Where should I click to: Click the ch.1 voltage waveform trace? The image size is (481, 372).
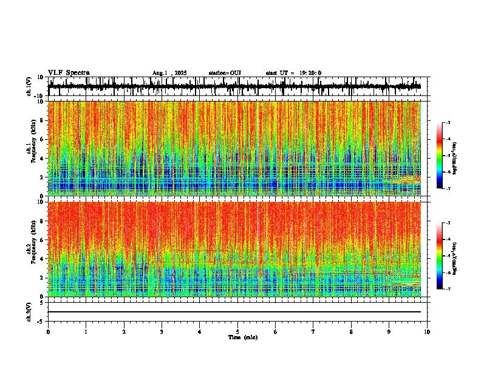point(234,86)
